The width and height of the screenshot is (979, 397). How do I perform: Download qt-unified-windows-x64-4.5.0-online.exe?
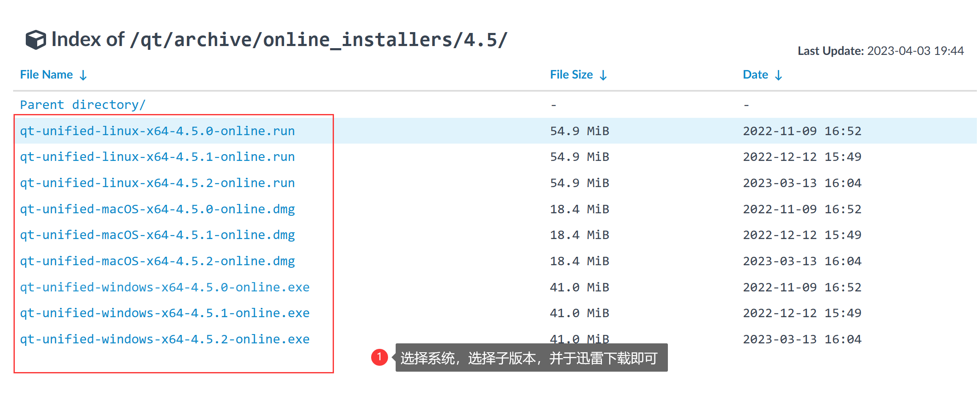pos(165,287)
